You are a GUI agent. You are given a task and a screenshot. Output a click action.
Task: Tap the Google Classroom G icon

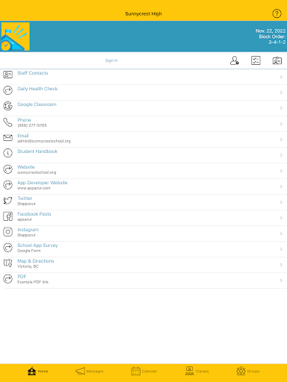(7, 106)
